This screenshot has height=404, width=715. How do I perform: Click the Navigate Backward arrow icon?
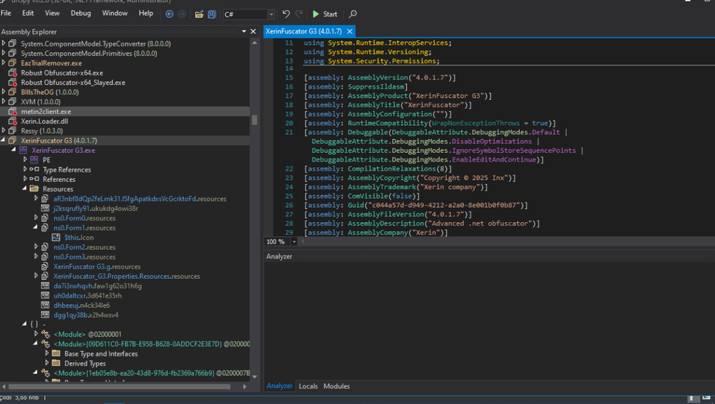[169, 14]
